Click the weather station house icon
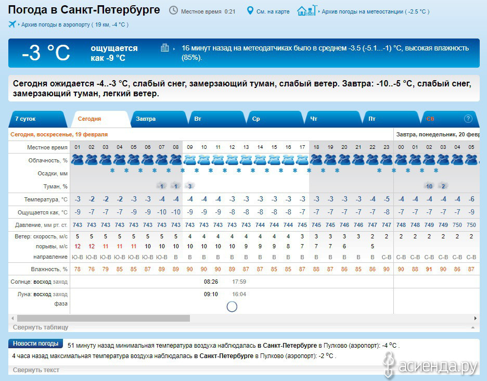The image size is (487, 381). 307,10
